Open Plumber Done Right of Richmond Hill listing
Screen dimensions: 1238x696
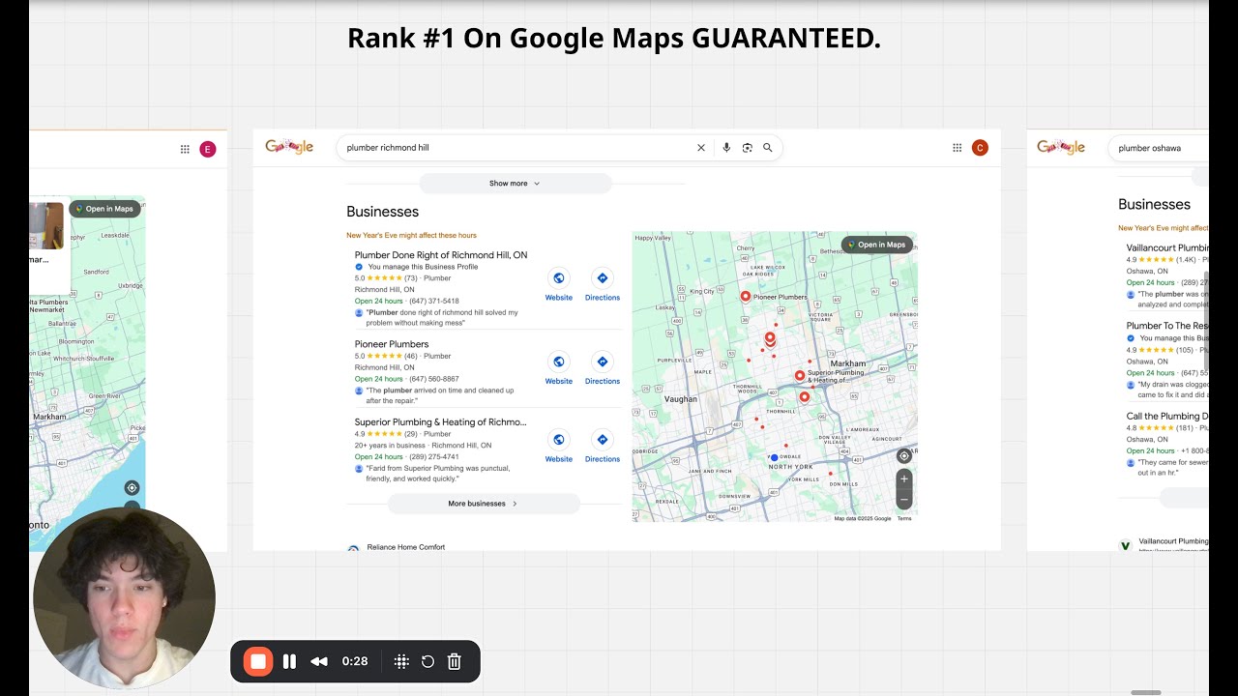click(x=441, y=255)
